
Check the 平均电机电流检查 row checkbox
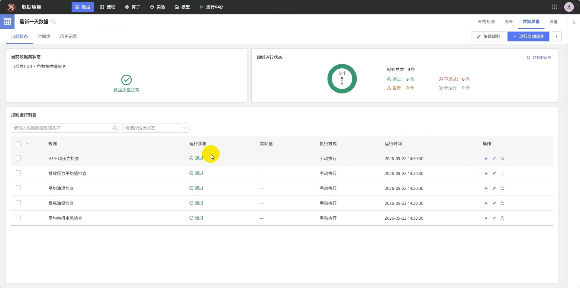(x=18, y=218)
